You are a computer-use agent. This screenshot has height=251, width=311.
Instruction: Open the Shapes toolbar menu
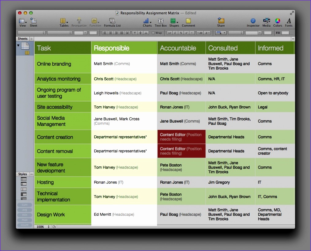[x=174, y=22]
